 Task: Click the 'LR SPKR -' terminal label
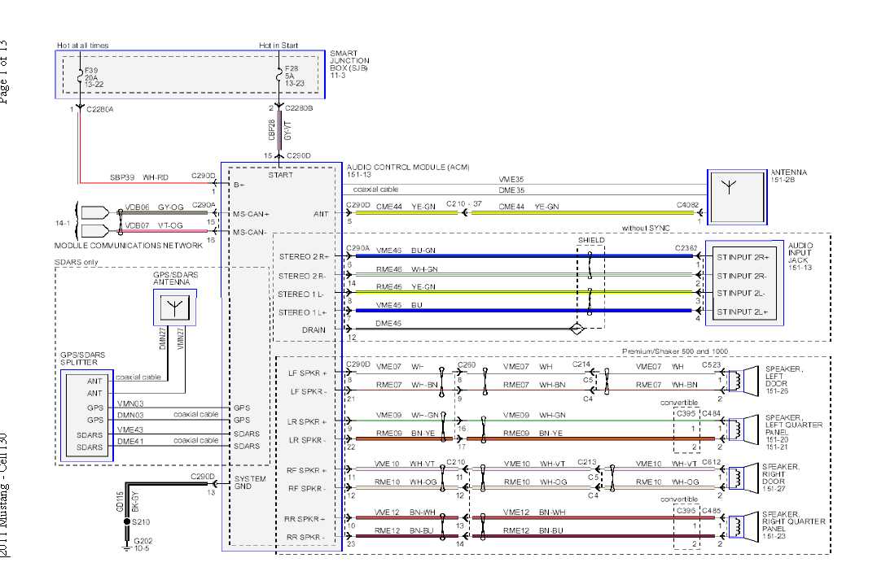308,440
